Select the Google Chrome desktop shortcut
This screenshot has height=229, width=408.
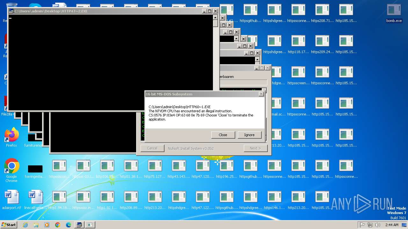coord(11,170)
